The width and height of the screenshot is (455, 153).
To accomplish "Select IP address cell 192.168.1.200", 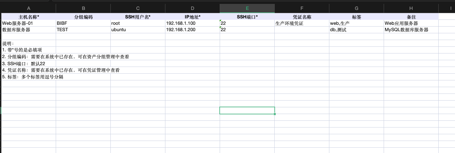I will click(x=192, y=30).
